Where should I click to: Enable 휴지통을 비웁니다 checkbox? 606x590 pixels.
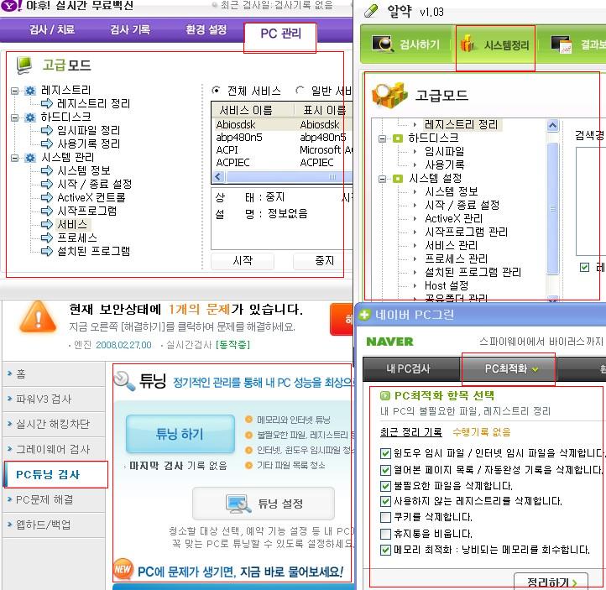[385, 534]
